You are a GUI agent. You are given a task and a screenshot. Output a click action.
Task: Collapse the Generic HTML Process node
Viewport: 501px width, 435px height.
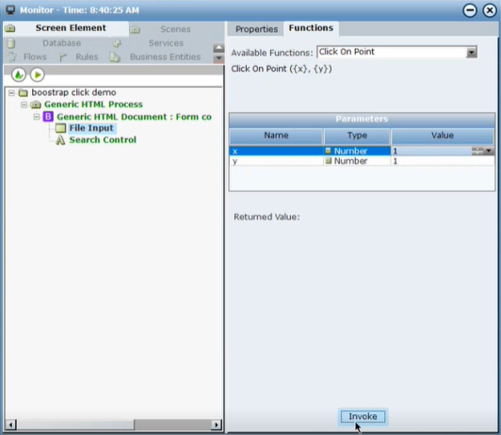click(x=24, y=105)
